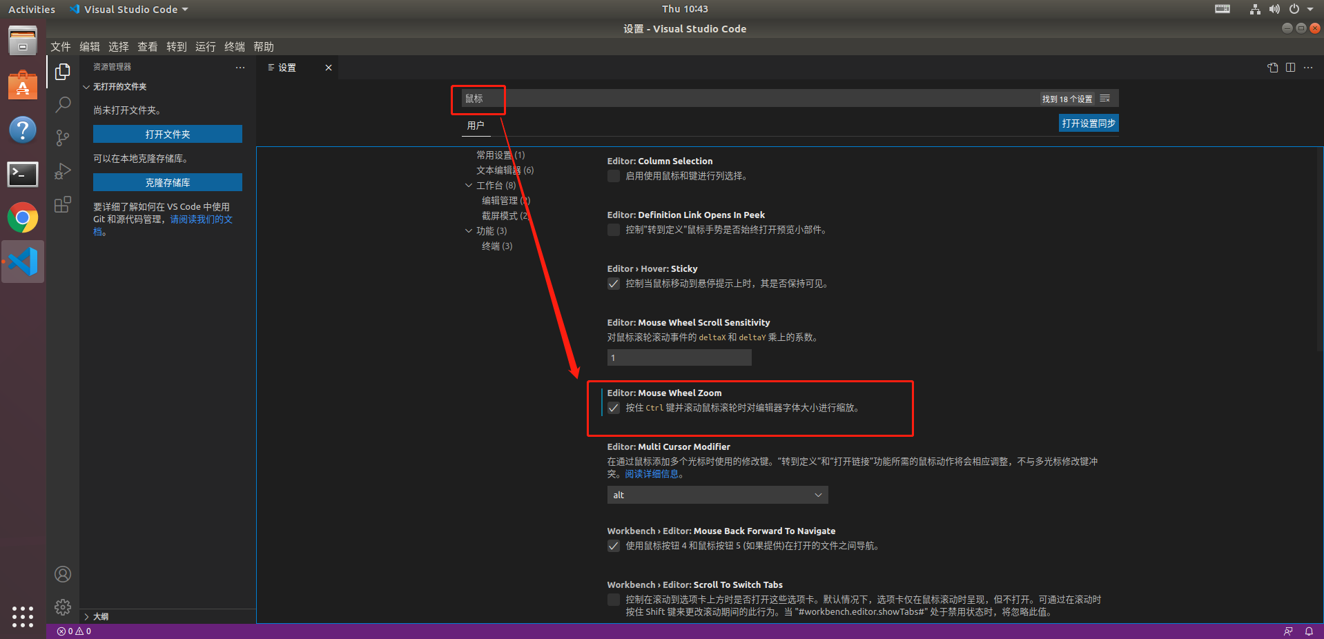
Task: Click the 打开文件夹 button
Action: point(168,134)
